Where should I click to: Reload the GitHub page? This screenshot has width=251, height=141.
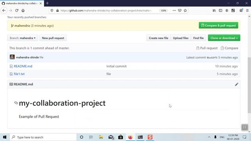[16, 11]
